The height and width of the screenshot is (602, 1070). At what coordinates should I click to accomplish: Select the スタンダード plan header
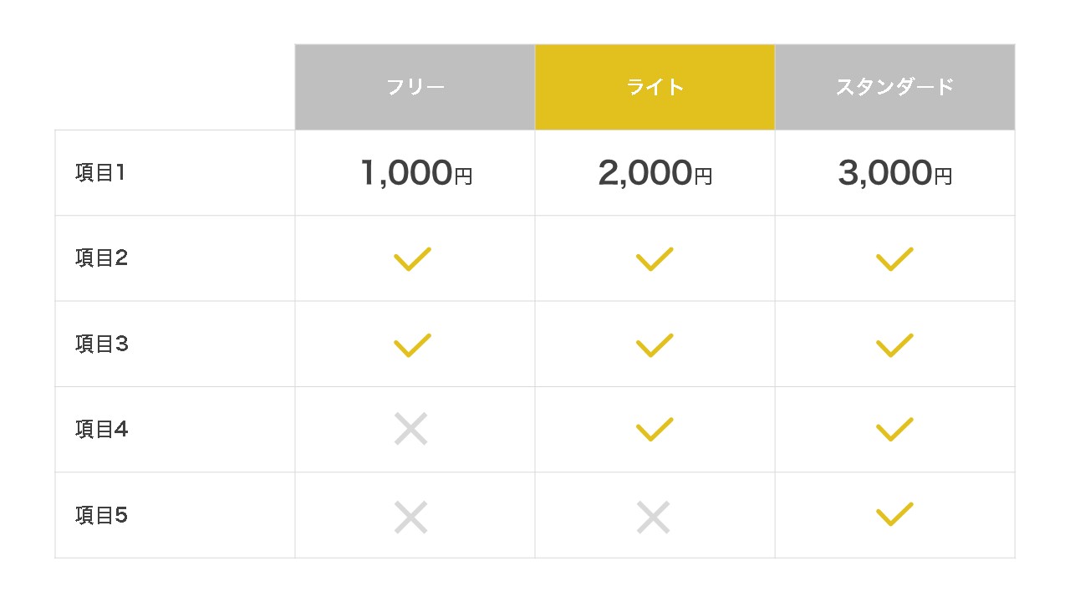894,87
